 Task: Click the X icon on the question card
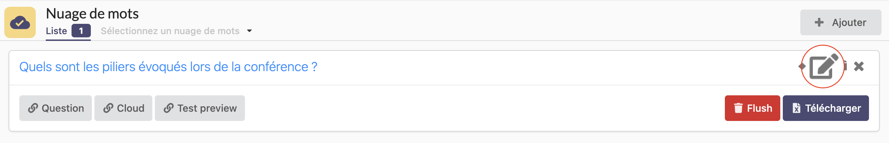[x=859, y=67]
